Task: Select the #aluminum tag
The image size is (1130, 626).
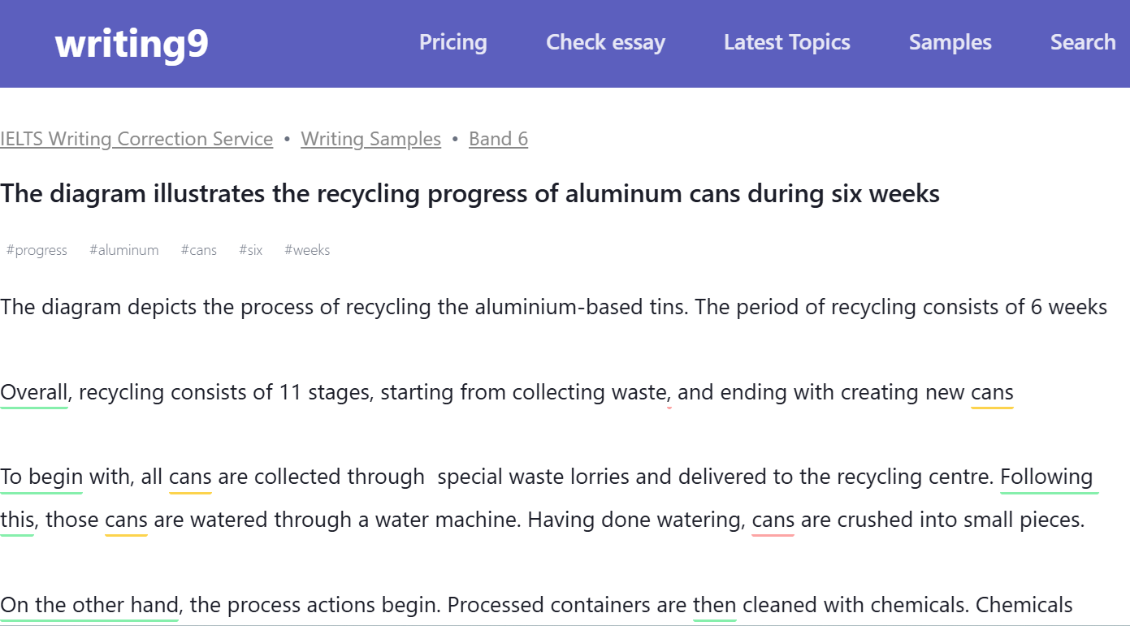Action: point(124,250)
